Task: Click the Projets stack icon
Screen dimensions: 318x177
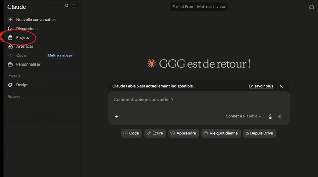Action: pyautogui.click(x=10, y=38)
